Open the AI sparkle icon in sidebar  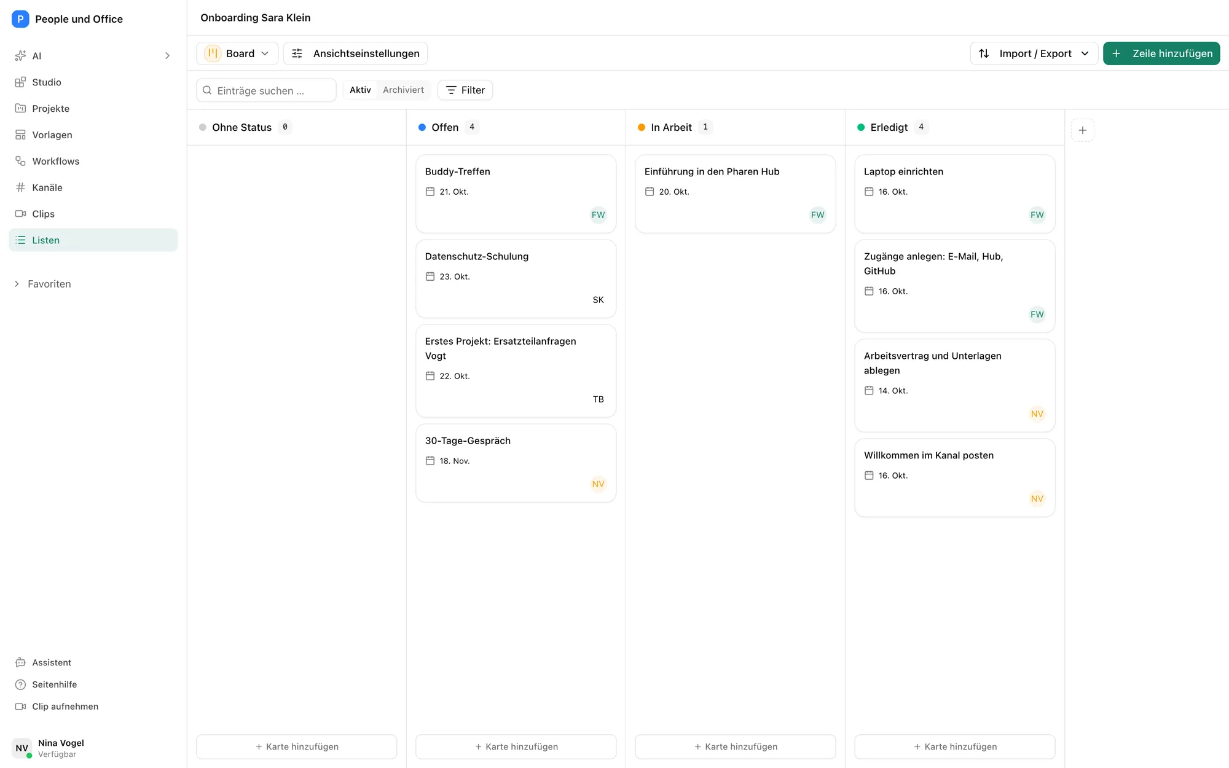[20, 56]
